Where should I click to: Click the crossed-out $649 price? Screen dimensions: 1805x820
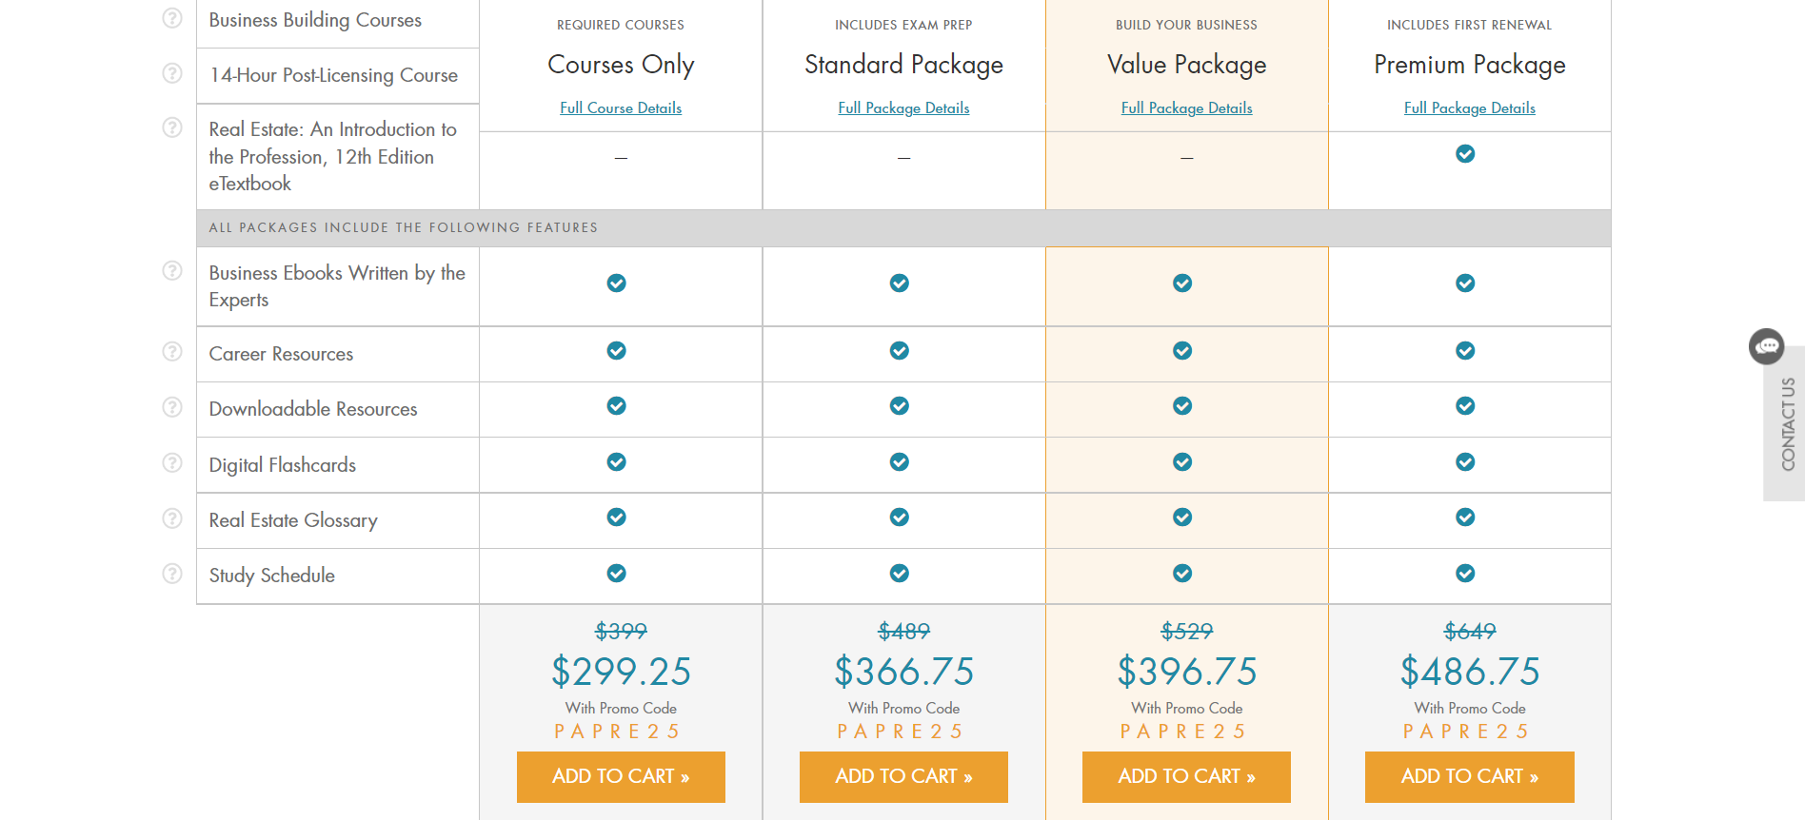[x=1469, y=632]
